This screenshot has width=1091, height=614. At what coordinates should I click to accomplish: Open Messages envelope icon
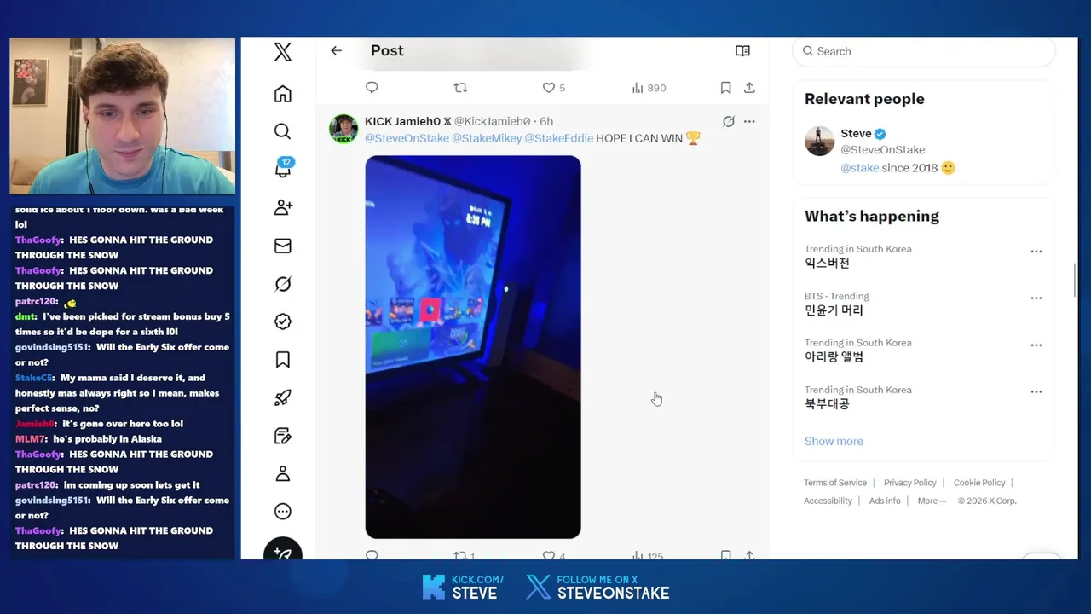(x=283, y=246)
